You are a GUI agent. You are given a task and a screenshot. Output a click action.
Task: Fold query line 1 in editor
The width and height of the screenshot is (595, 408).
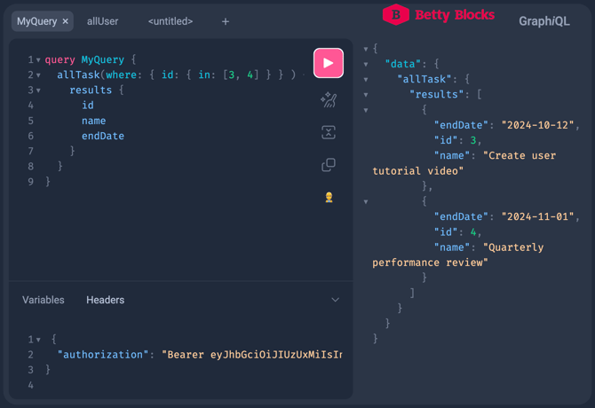[38, 59]
